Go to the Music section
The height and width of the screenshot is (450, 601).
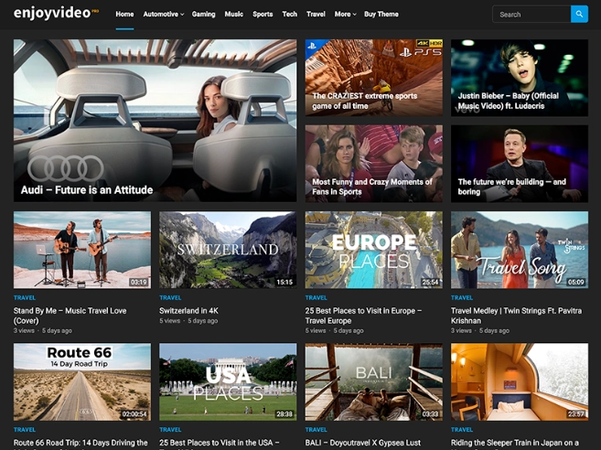[x=234, y=15]
